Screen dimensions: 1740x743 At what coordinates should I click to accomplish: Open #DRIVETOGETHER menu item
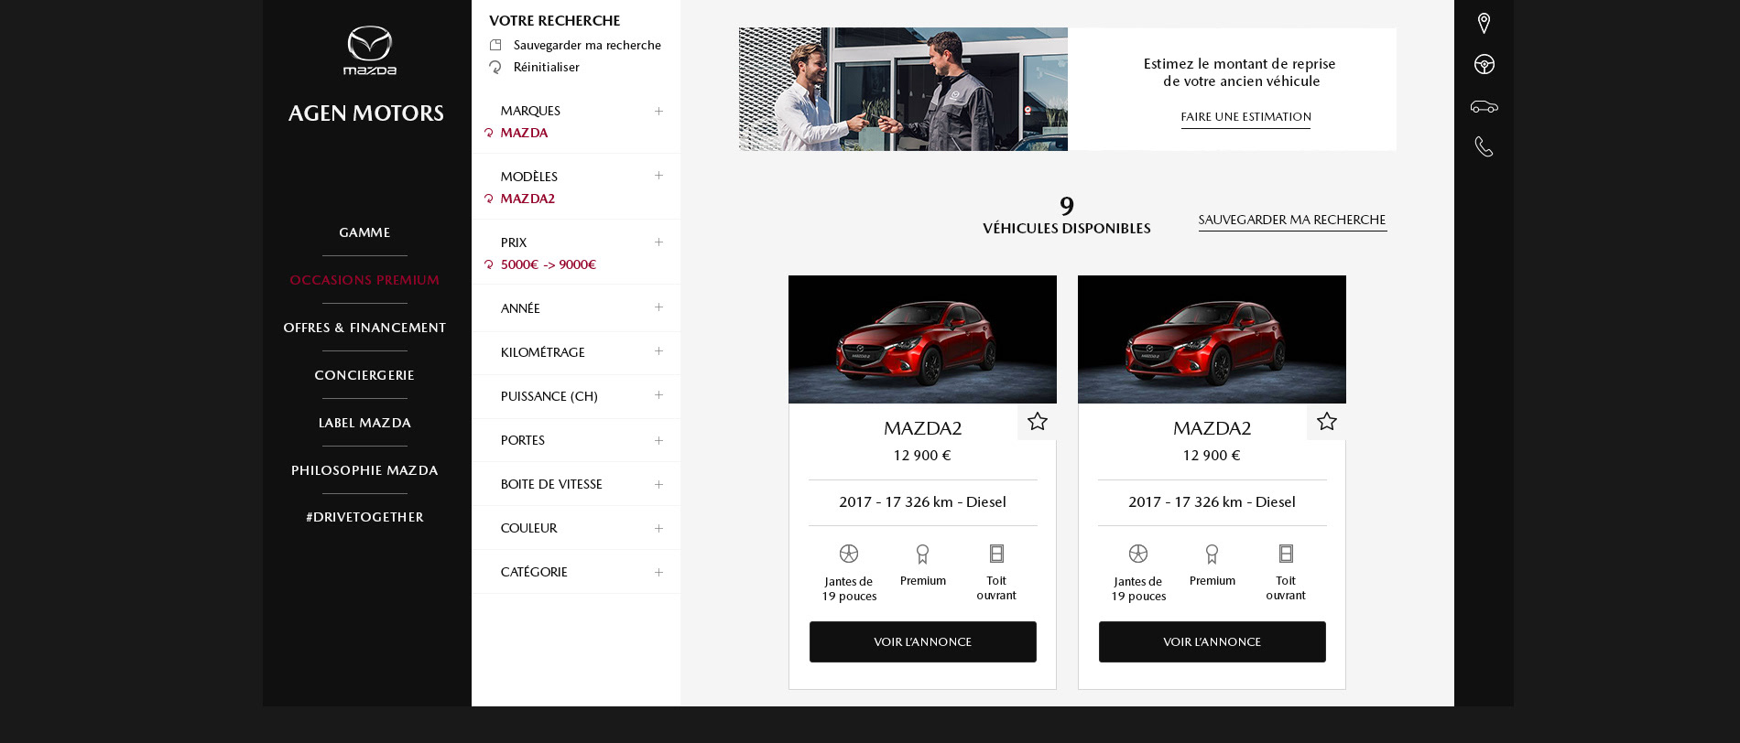(364, 517)
